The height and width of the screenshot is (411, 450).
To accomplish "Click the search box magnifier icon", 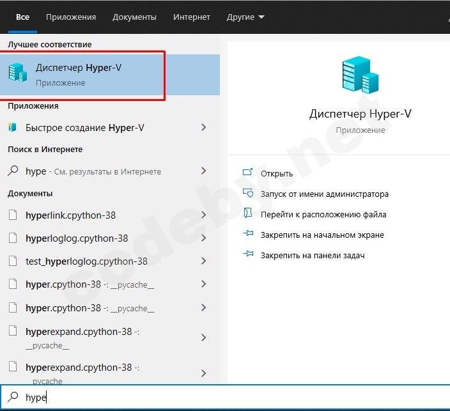I will (13, 397).
